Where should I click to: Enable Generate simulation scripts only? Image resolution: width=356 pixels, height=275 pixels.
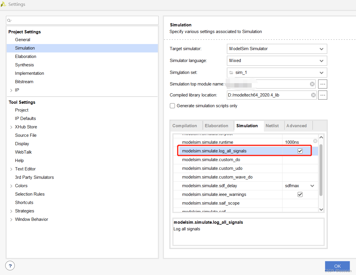pos(172,106)
